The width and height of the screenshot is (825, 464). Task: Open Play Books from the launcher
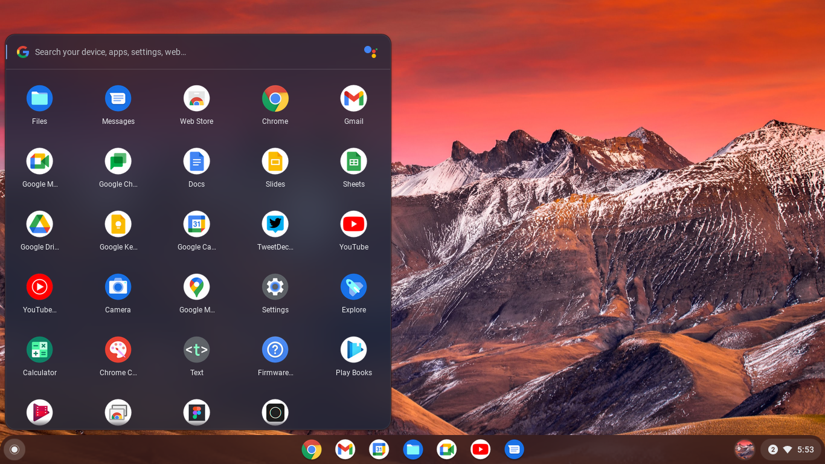pyautogui.click(x=353, y=349)
